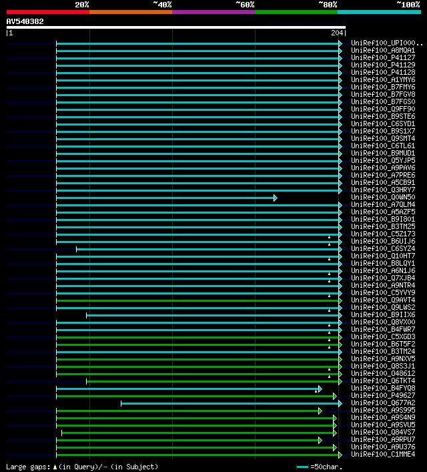The height and width of the screenshot is (472, 427).
Task: Click the cyan =50char scale bar
Action: [302, 467]
